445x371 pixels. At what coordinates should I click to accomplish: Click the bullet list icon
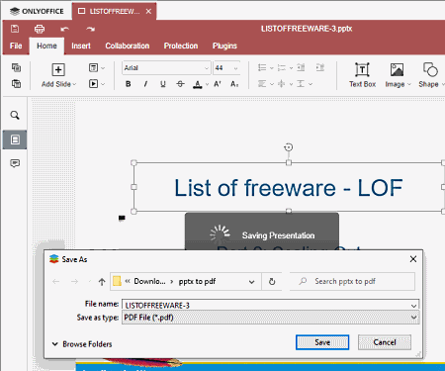click(262, 67)
